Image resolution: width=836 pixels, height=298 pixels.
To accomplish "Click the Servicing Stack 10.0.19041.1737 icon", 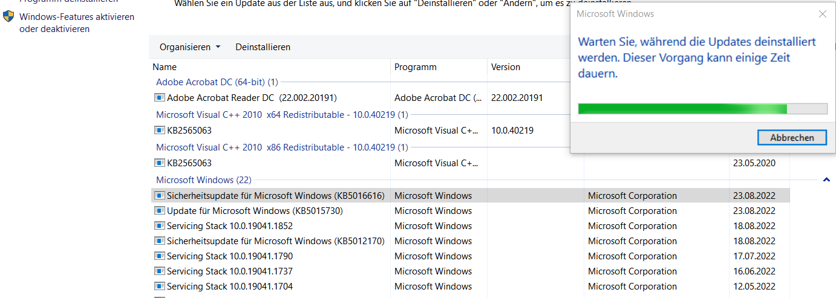I will (160, 271).
